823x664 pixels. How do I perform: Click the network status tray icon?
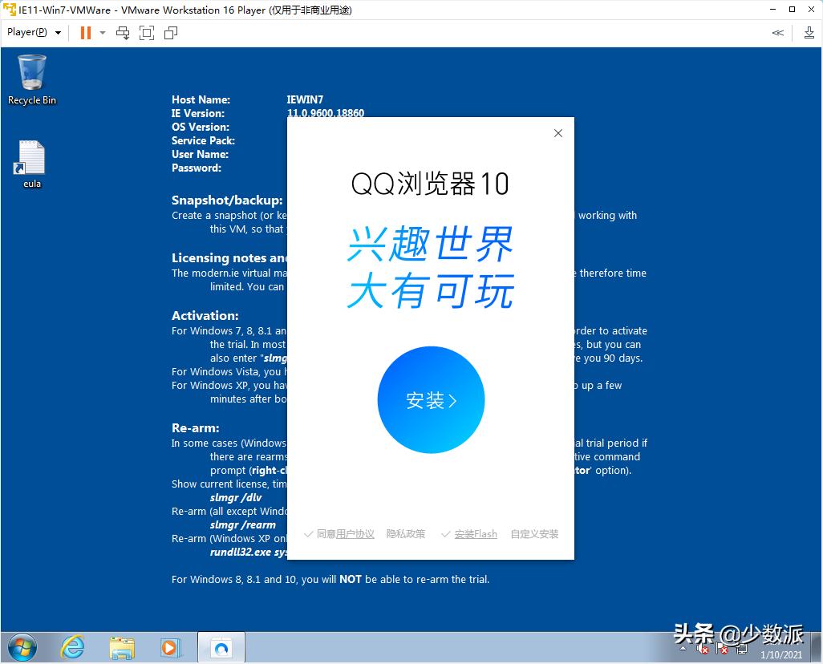(x=742, y=650)
